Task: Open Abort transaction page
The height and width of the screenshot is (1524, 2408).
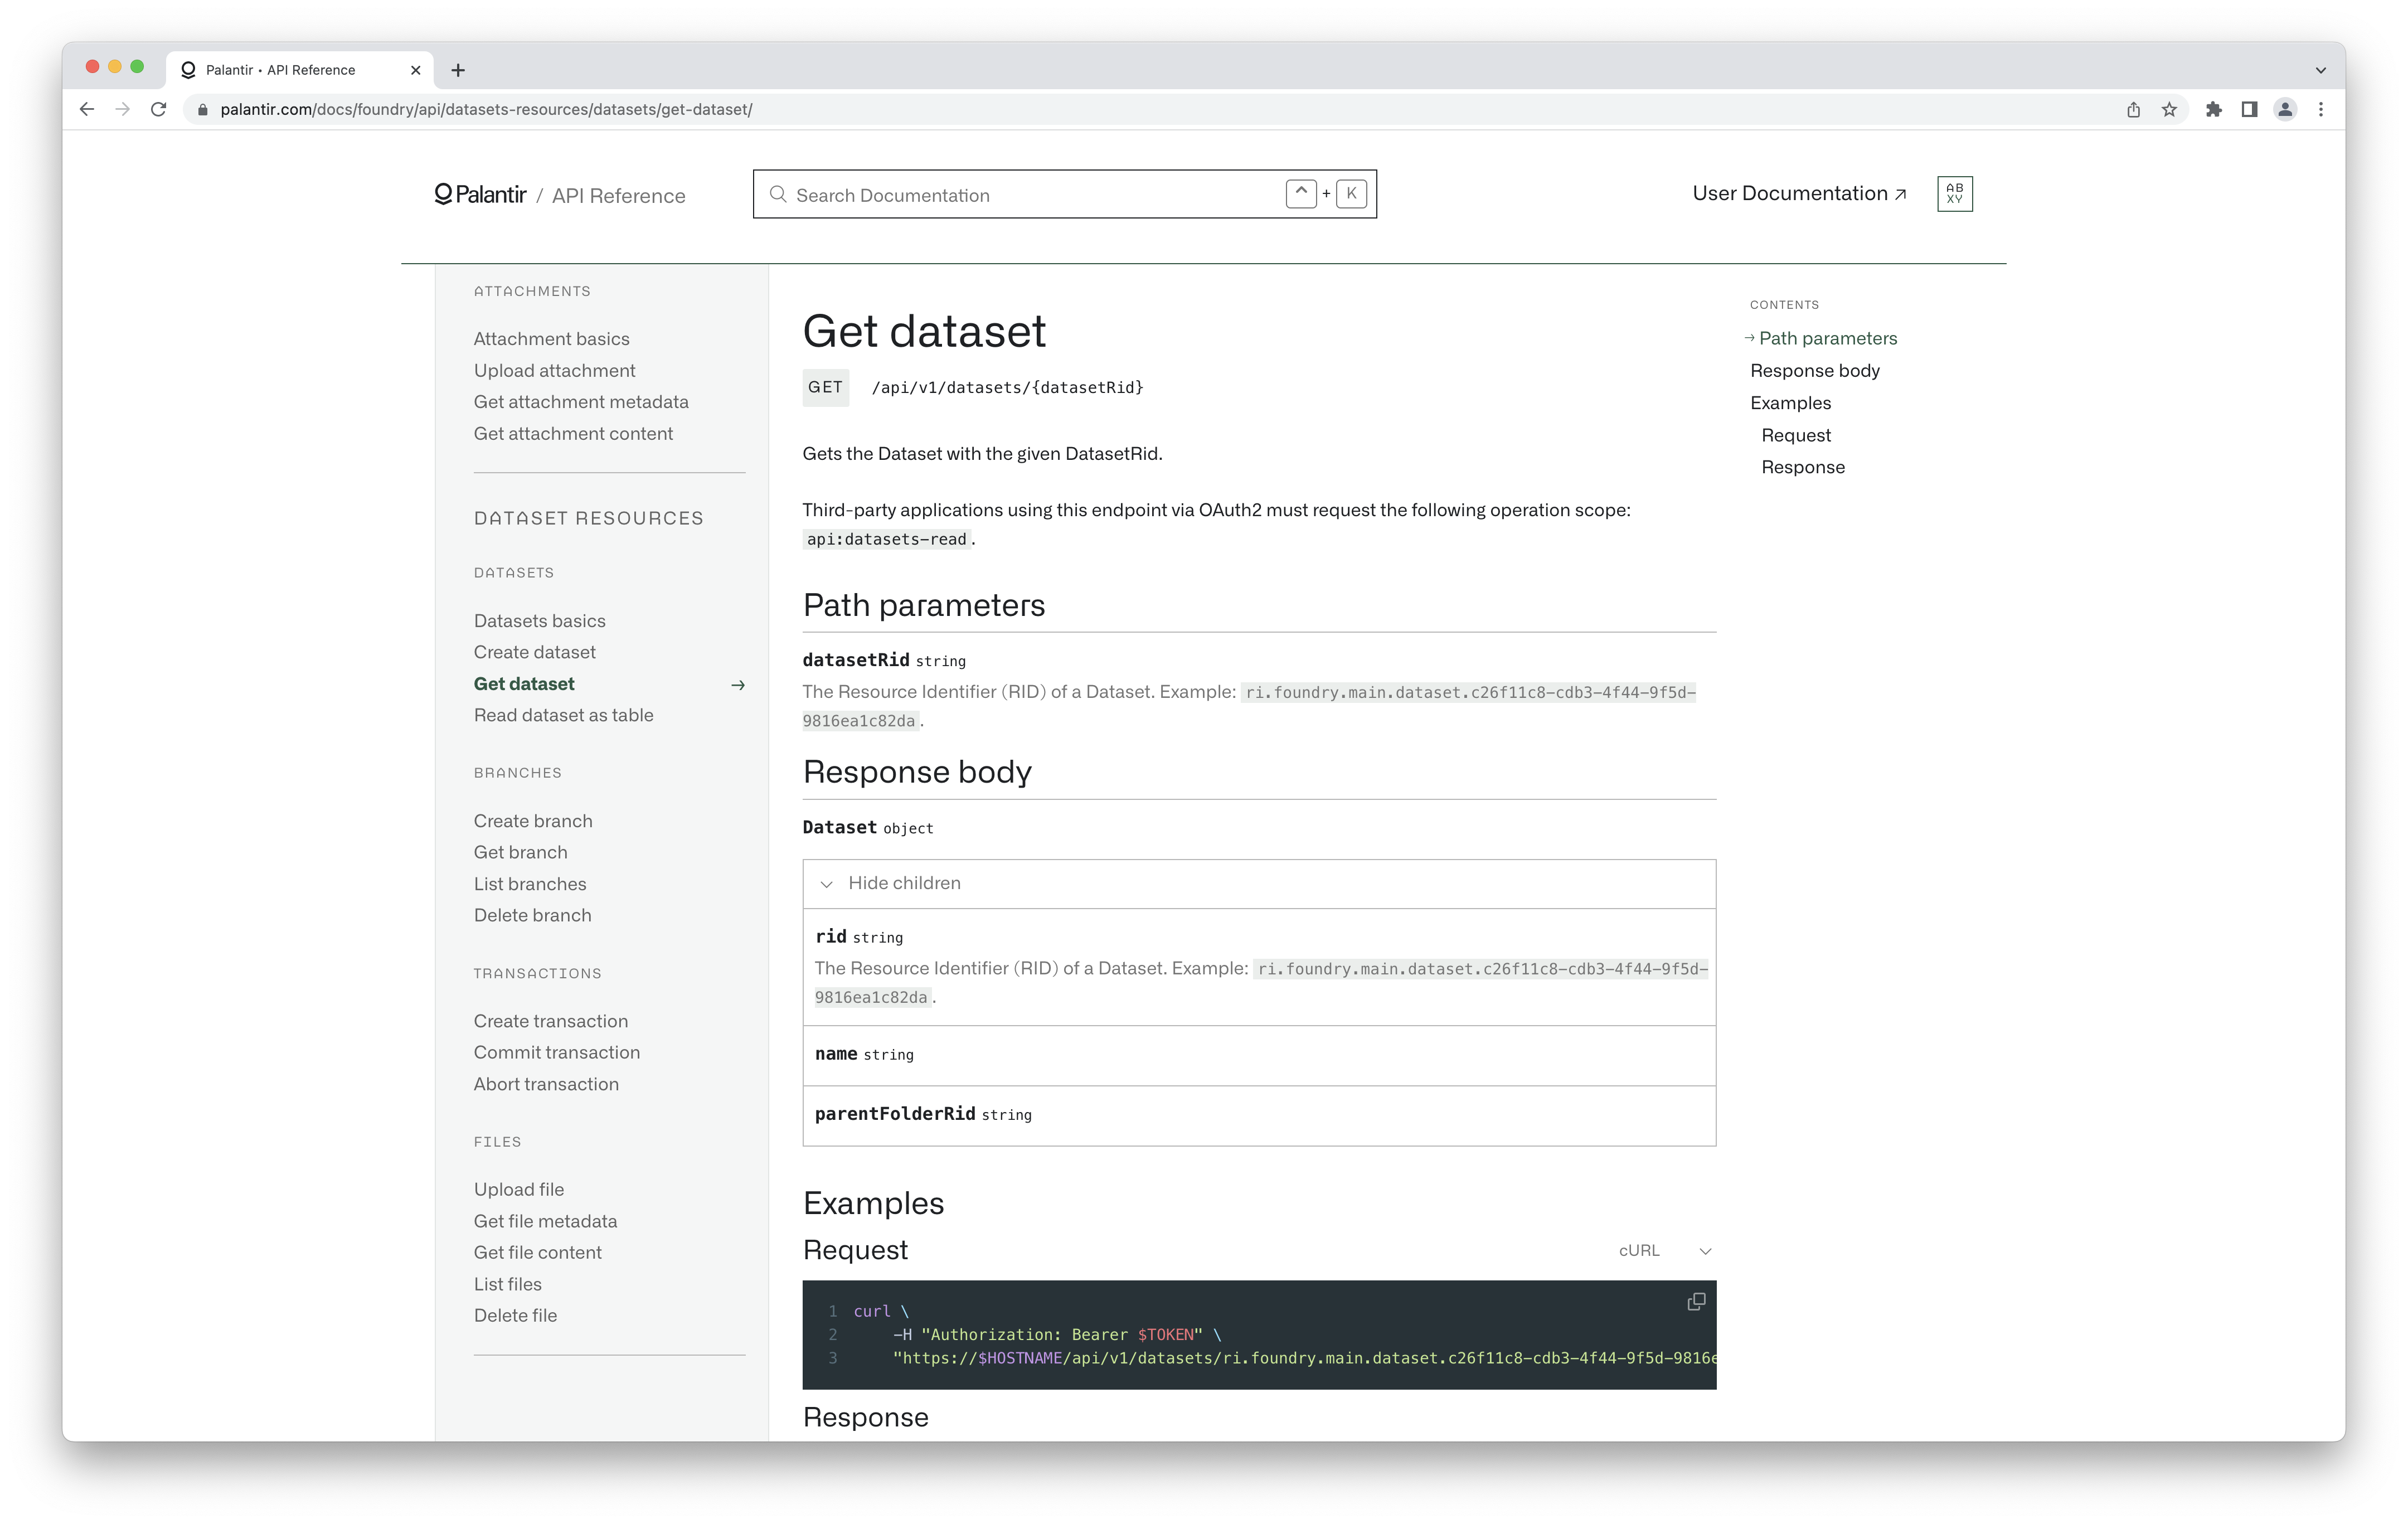Action: click(x=546, y=1084)
